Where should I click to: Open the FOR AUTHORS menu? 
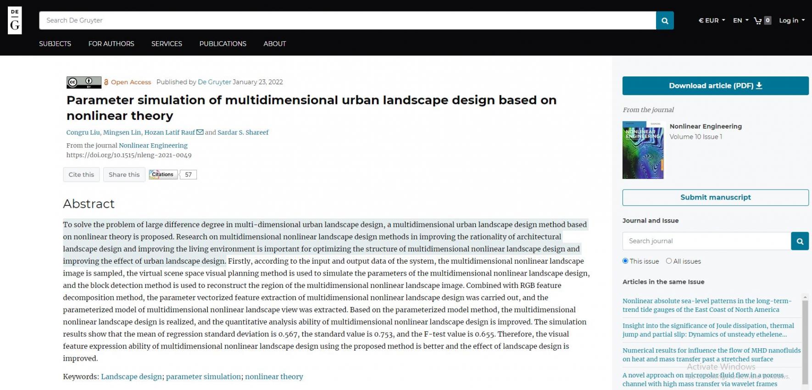click(111, 44)
